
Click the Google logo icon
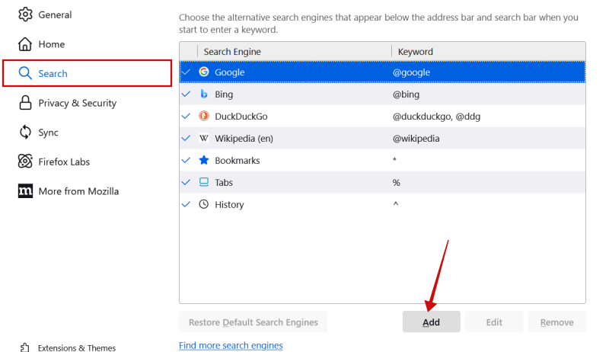[x=204, y=72]
